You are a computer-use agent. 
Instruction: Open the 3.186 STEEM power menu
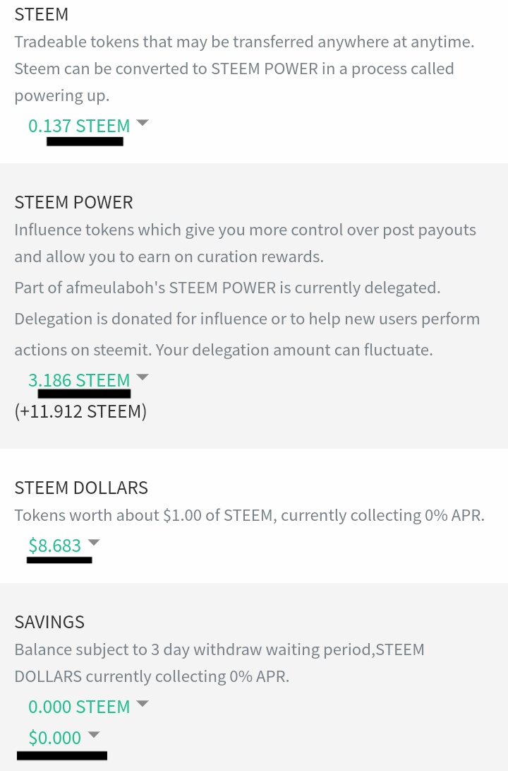point(79,380)
